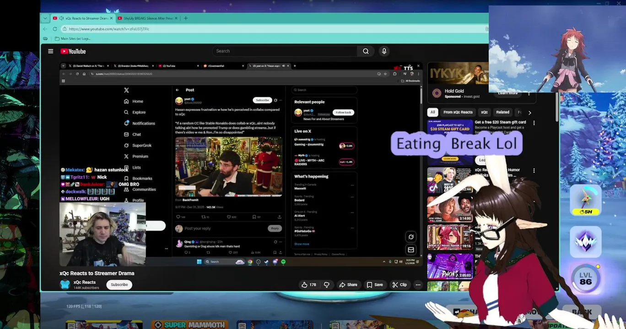Open options for xQc Humor video
Screen dimensions: 626x329
tap(534, 170)
